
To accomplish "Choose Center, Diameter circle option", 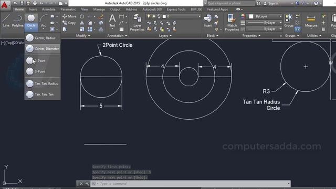I will (x=43, y=49).
